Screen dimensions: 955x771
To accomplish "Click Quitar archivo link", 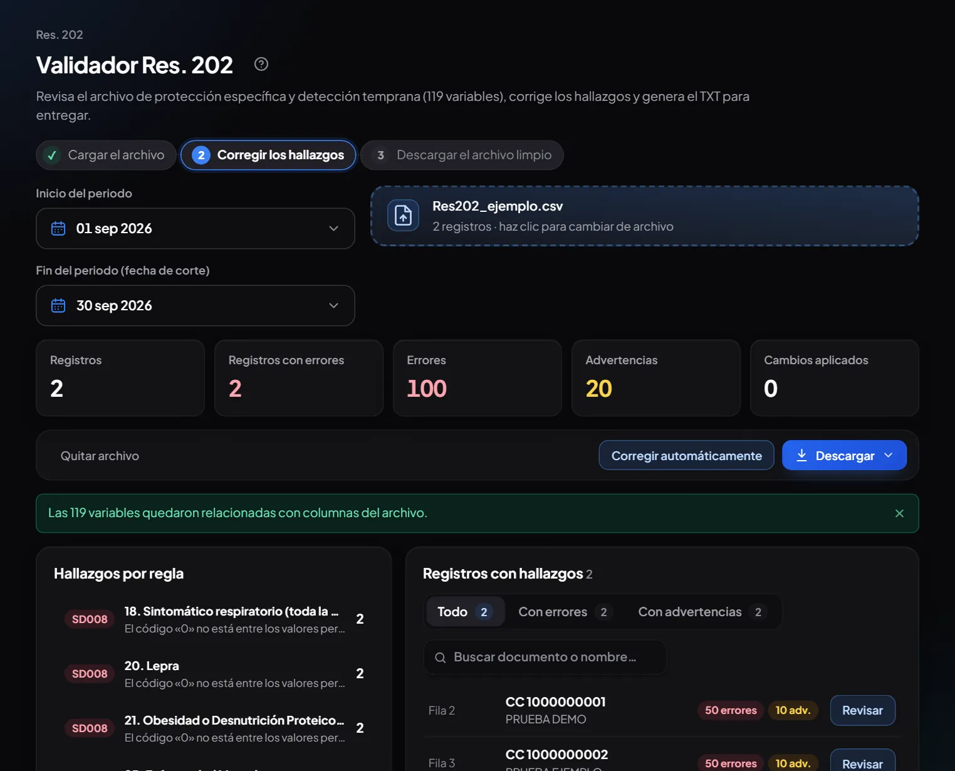I will 100,456.
